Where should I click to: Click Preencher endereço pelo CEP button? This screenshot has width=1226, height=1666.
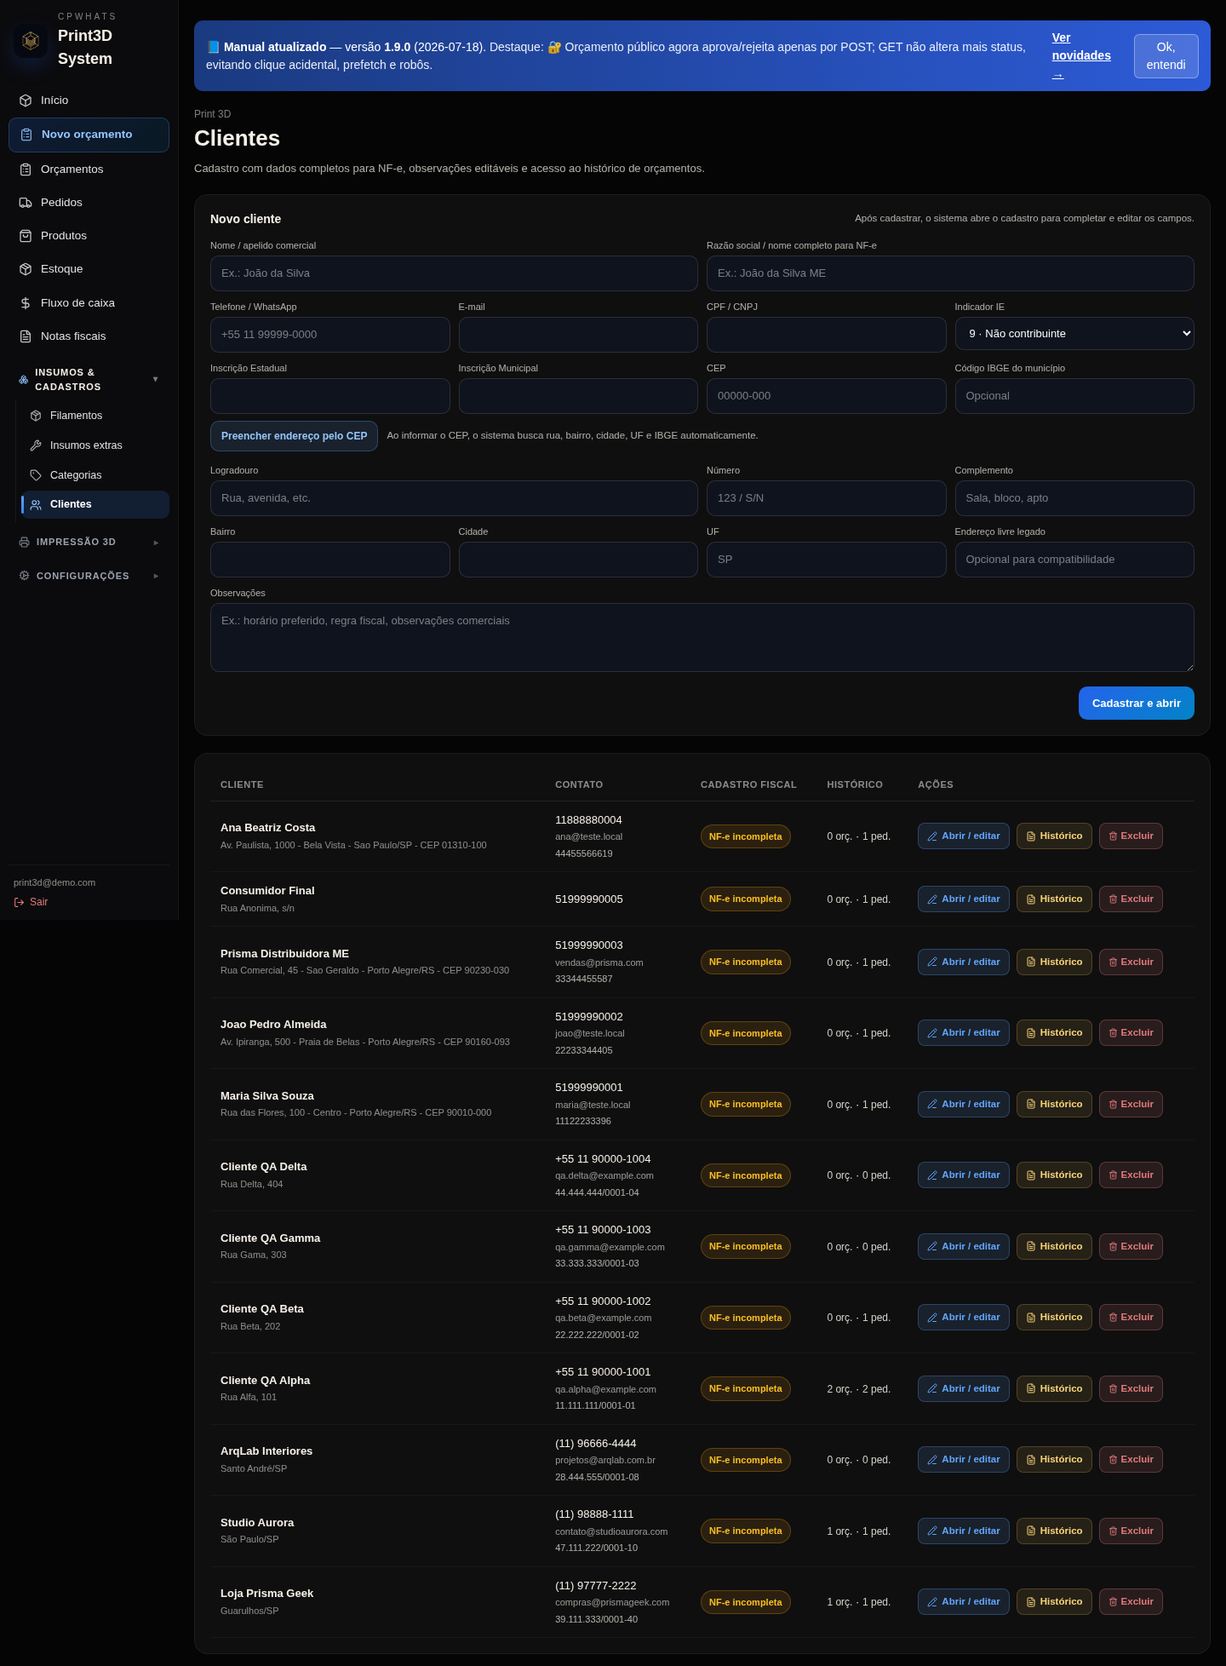(294, 436)
